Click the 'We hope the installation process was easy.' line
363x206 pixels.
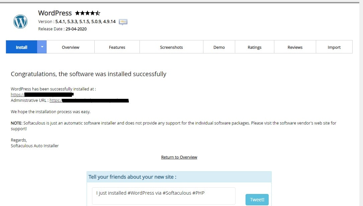pos(51,112)
